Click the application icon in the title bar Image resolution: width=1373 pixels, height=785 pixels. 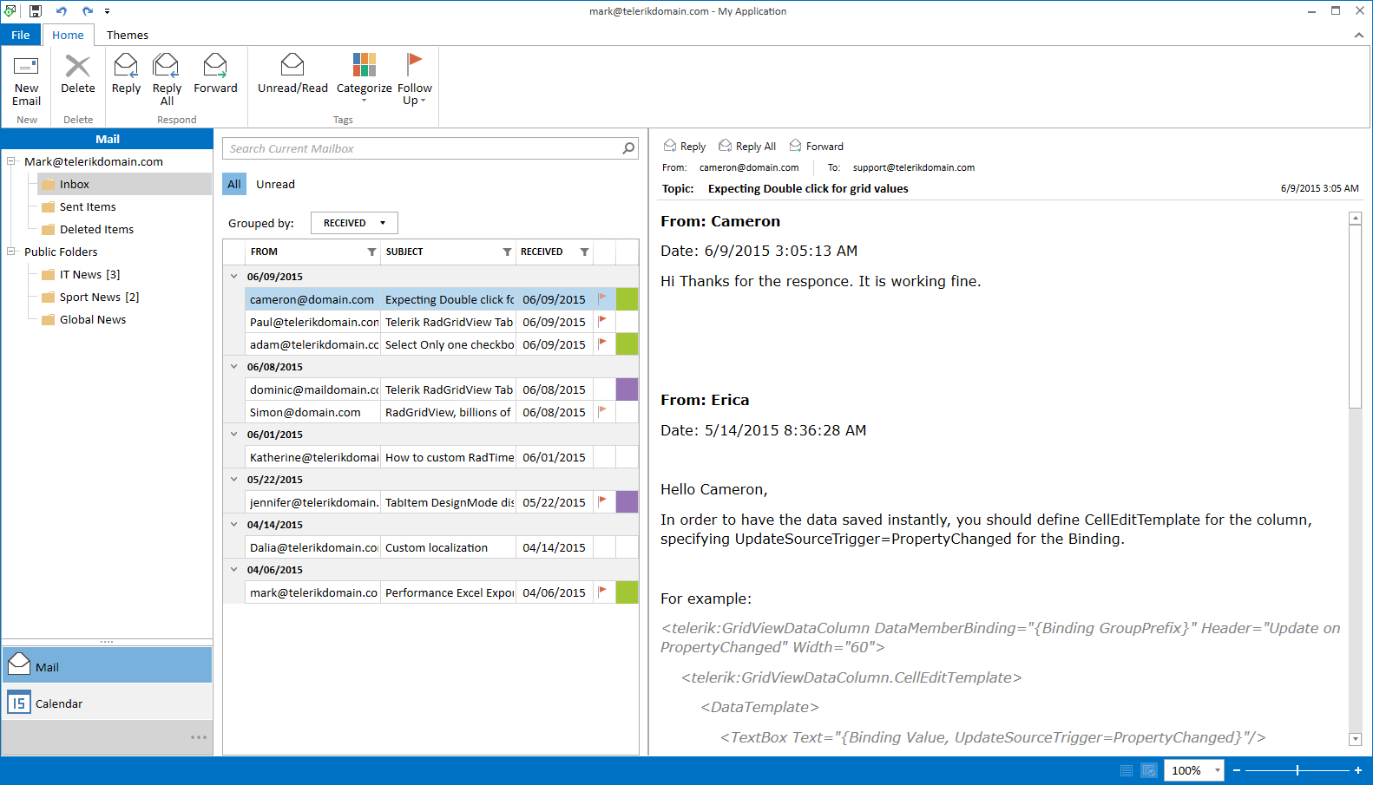[10, 11]
